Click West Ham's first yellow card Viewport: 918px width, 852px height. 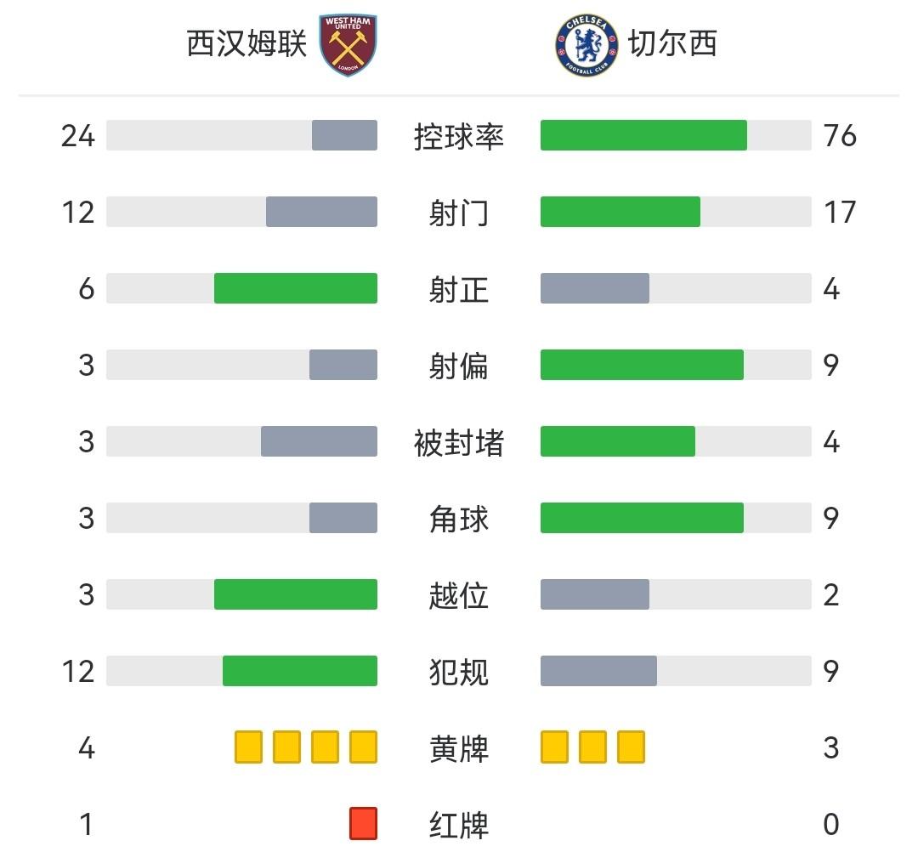pyautogui.click(x=248, y=747)
